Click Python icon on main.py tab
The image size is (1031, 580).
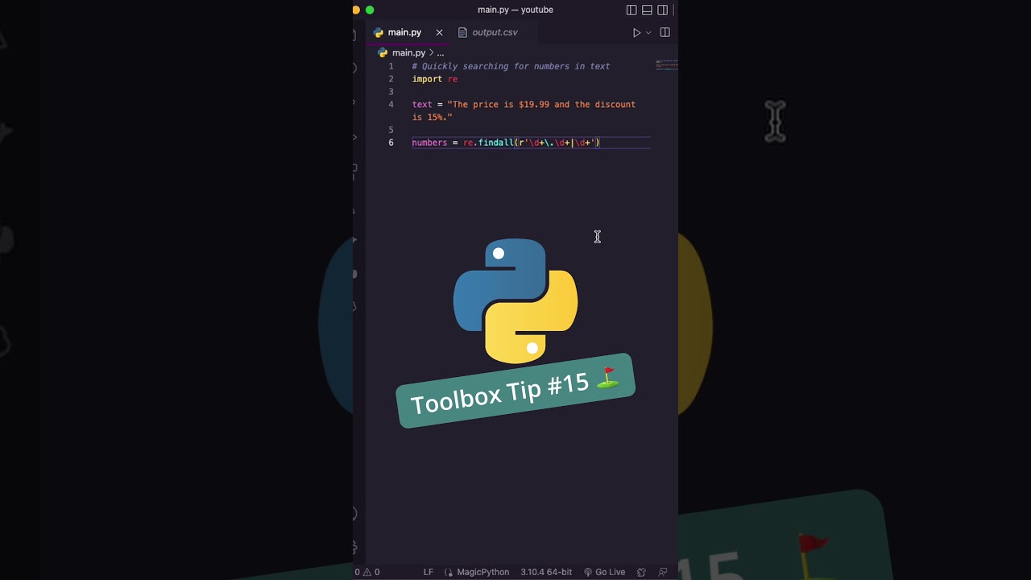coord(379,33)
